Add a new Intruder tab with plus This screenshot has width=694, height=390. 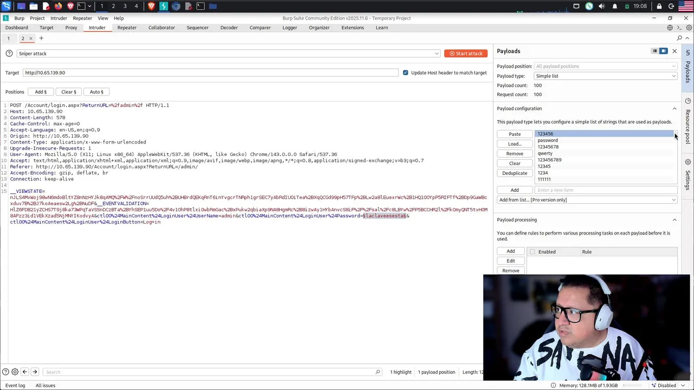[41, 38]
